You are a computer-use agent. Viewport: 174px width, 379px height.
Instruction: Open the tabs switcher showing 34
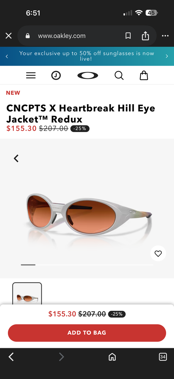coord(163,357)
